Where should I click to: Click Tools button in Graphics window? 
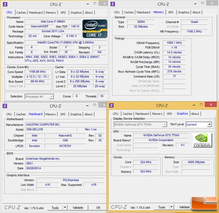[x=162, y=207]
